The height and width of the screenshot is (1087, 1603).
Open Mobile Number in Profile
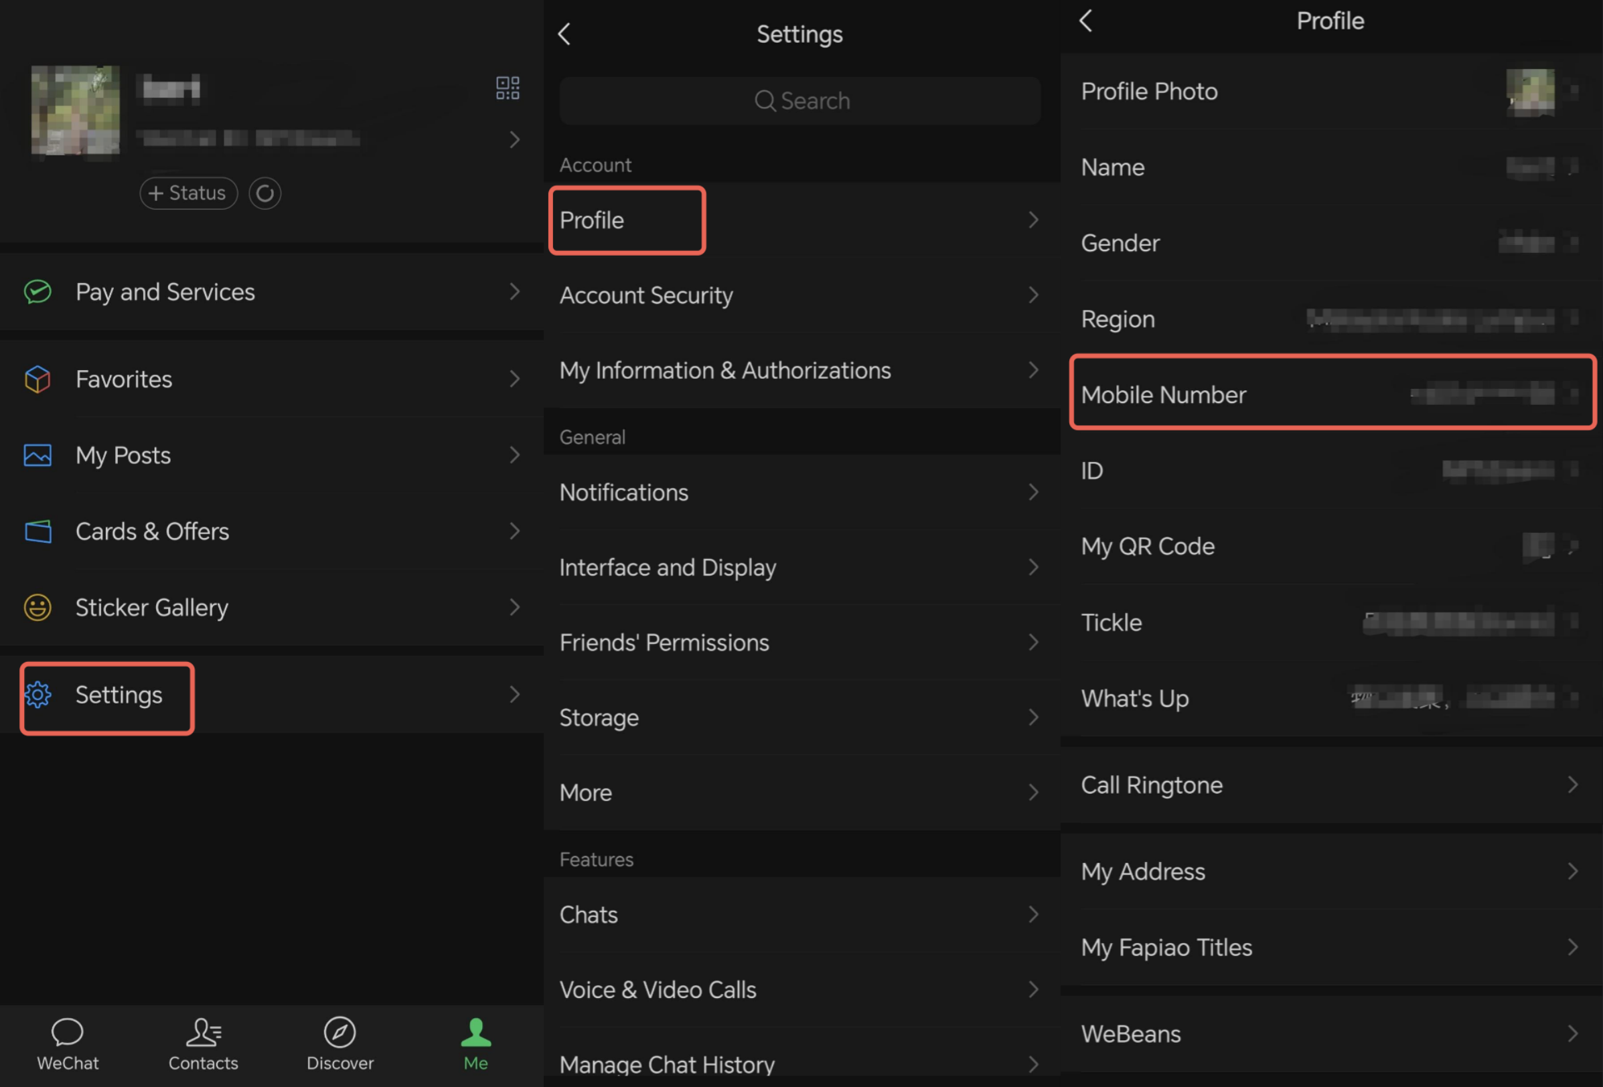click(1331, 395)
